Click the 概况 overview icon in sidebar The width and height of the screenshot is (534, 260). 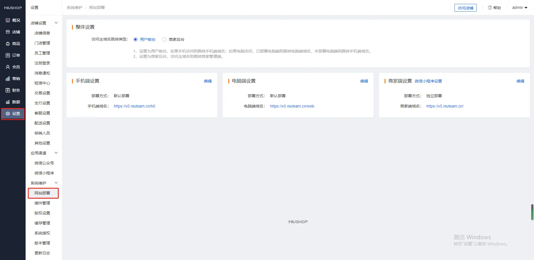click(8, 20)
